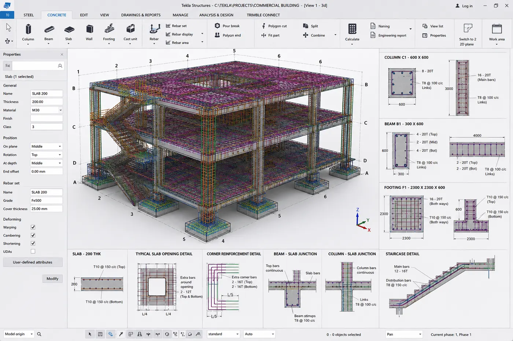Open the TRIMBLE CONNECT tab
Screen dimensions: 513x341
click(263, 15)
